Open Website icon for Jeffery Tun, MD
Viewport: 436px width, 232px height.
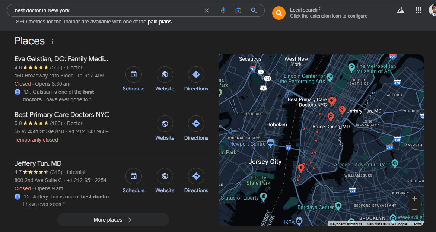[x=165, y=176]
